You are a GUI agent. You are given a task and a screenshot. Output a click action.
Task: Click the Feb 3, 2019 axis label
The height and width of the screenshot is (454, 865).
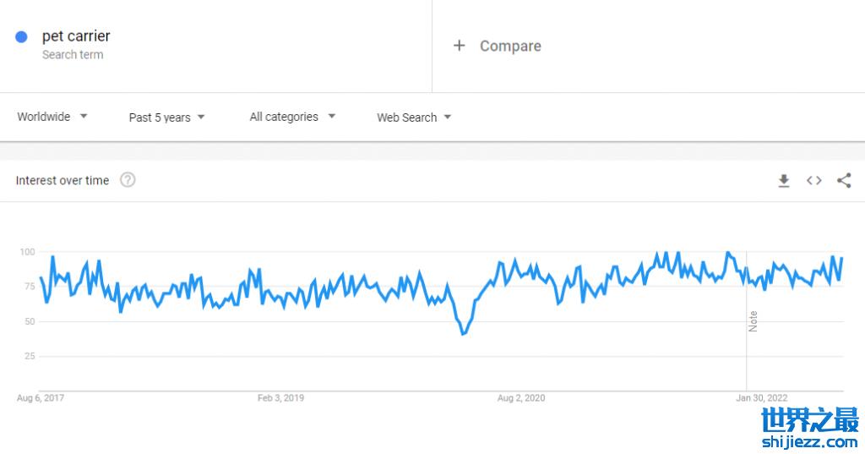(x=281, y=398)
